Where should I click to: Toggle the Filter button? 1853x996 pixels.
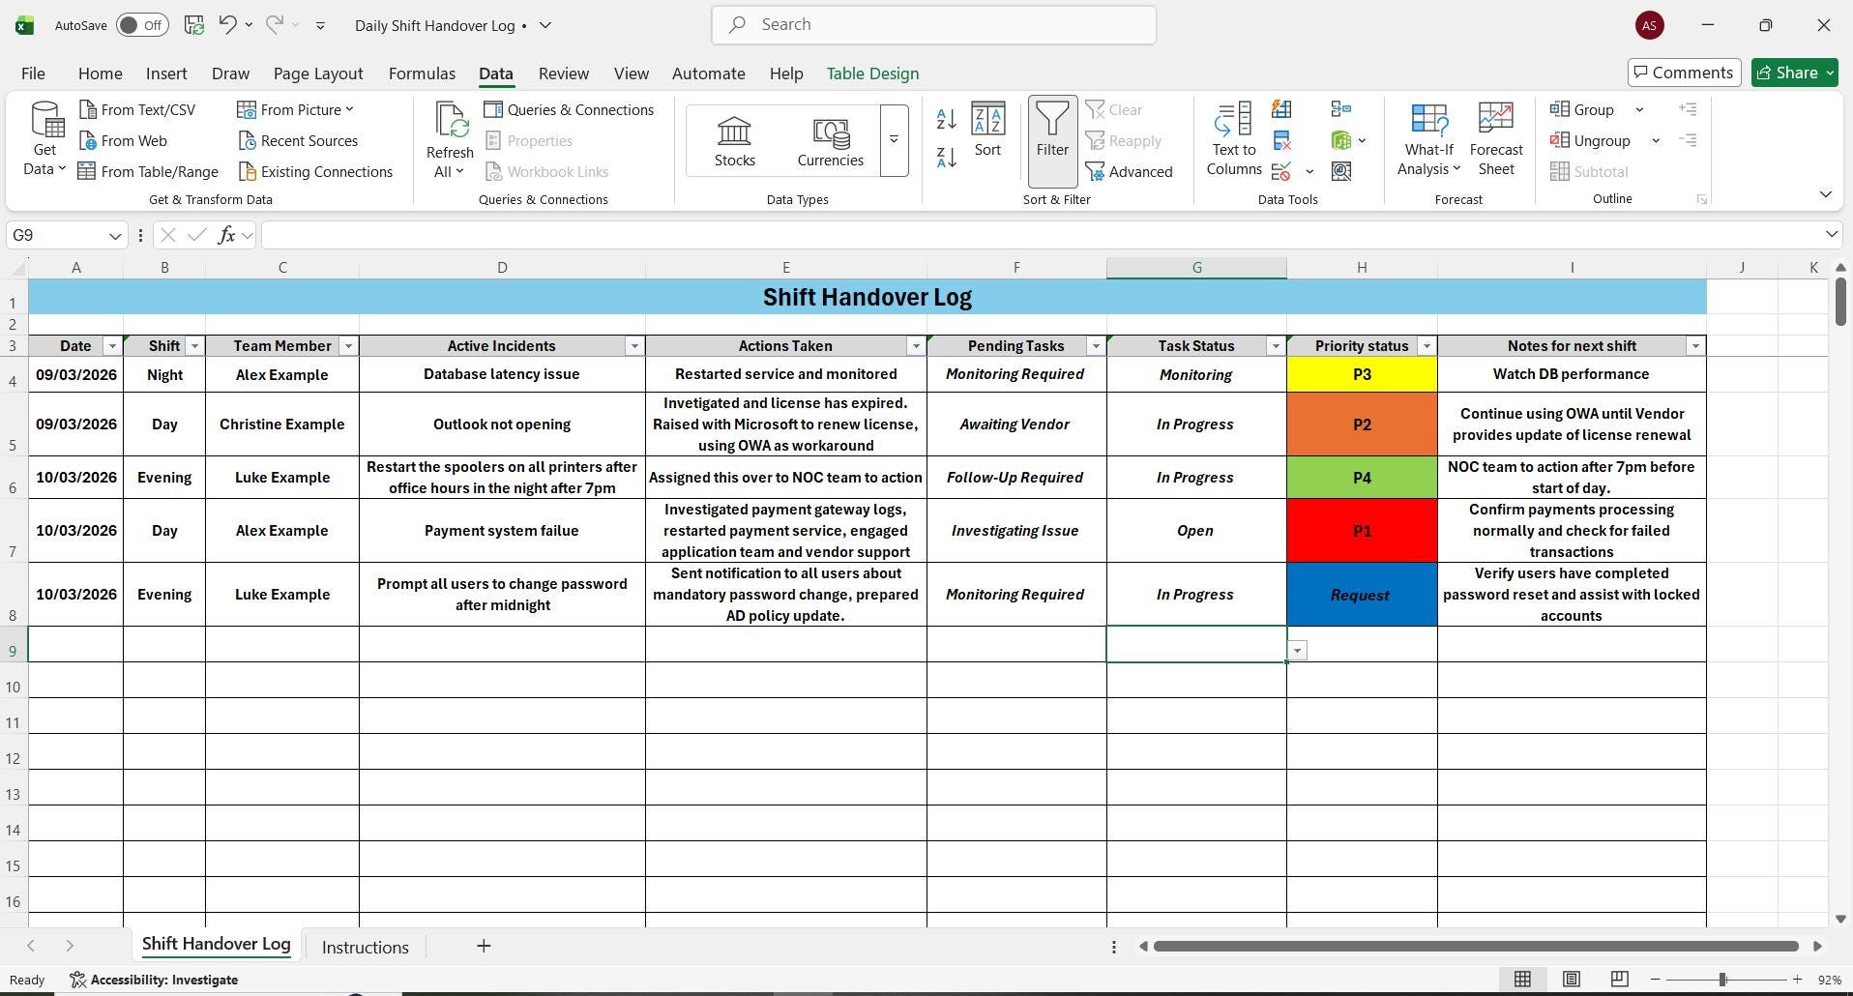point(1052,141)
